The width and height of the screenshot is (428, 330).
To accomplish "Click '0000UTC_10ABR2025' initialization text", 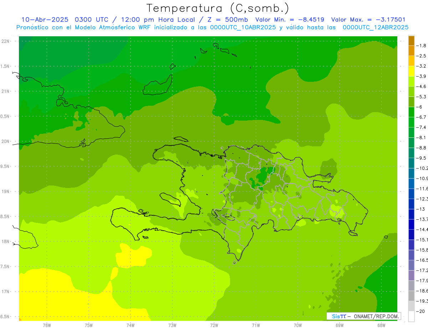I will [242, 27].
